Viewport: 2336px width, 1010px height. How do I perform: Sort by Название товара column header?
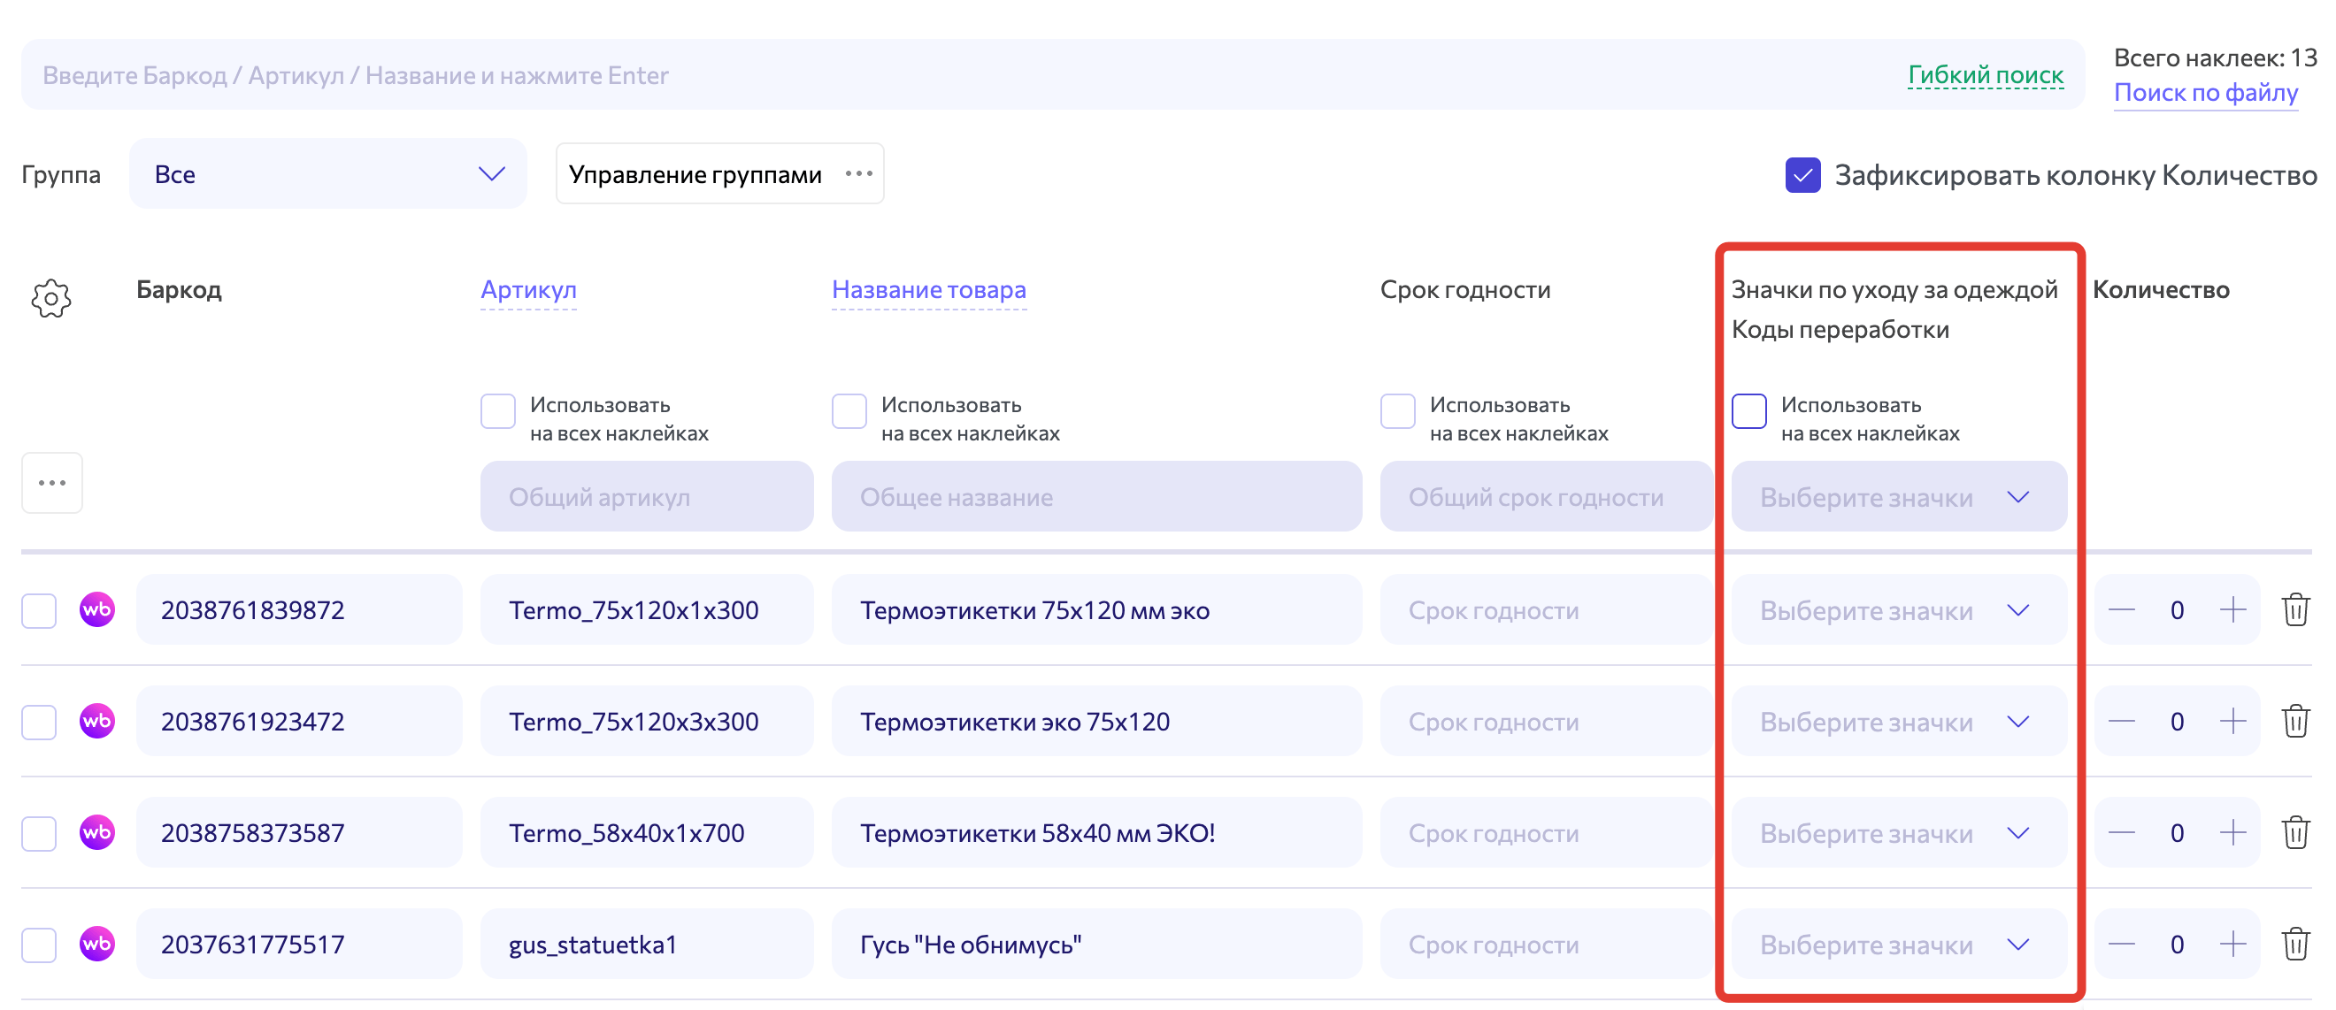point(928,289)
